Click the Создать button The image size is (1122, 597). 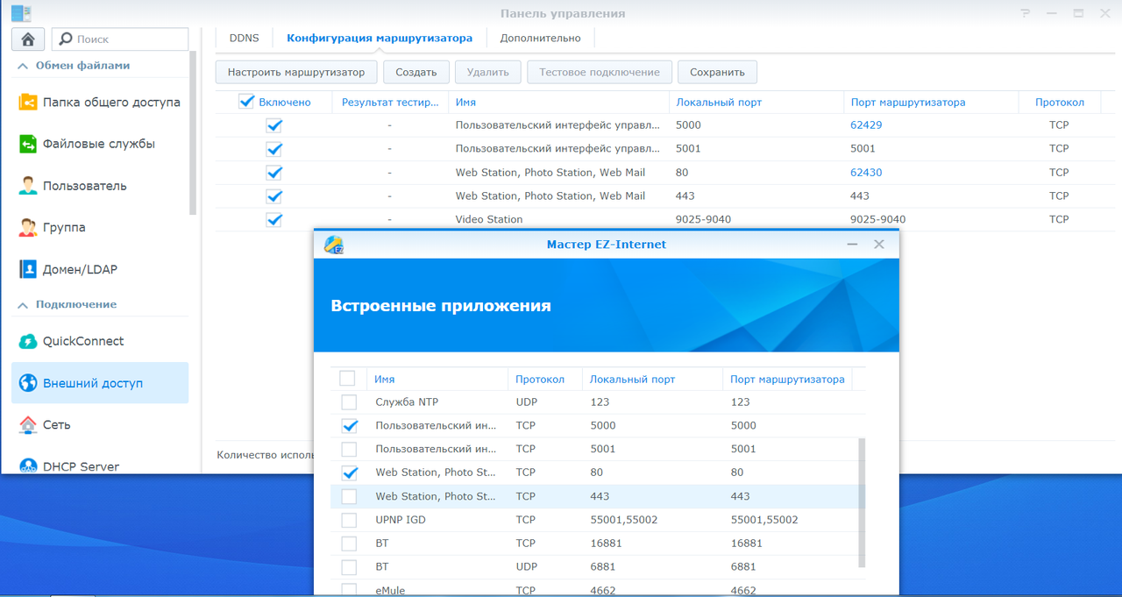click(x=416, y=72)
